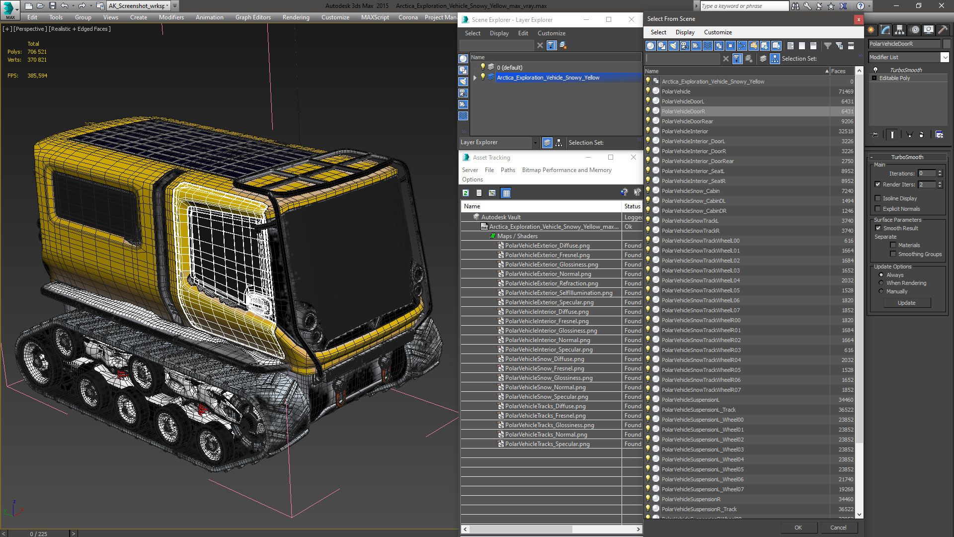Click object color swatch next to PolarVehicleDoorR
The image size is (954, 537).
pyautogui.click(x=947, y=44)
